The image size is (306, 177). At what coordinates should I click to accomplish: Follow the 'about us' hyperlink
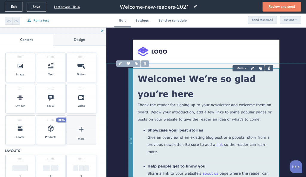tap(210, 173)
